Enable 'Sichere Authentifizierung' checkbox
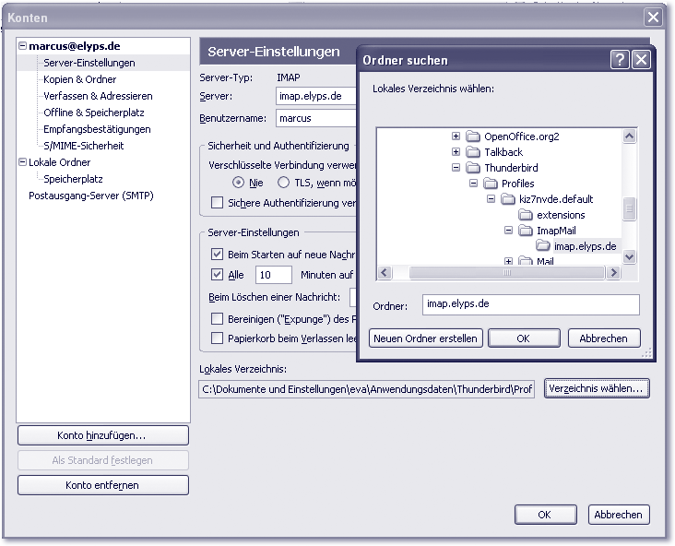 click(218, 203)
